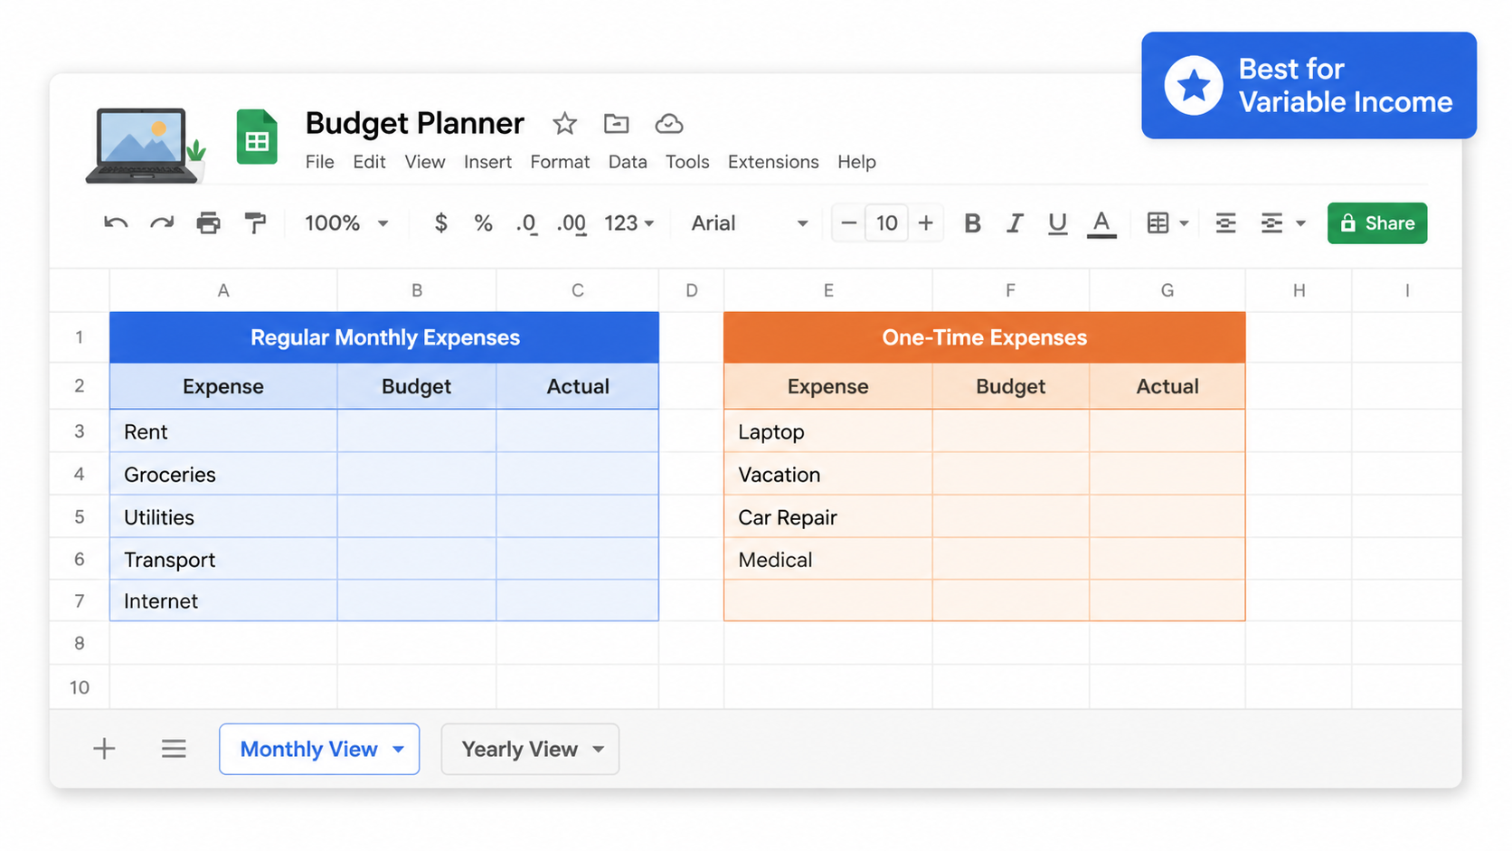Open the text color picker

pyautogui.click(x=1101, y=223)
